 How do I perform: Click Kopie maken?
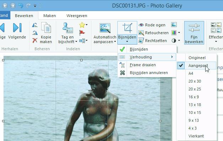tap(46, 33)
